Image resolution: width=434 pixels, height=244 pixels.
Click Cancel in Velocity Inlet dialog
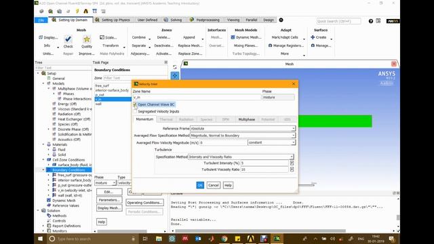(214, 185)
